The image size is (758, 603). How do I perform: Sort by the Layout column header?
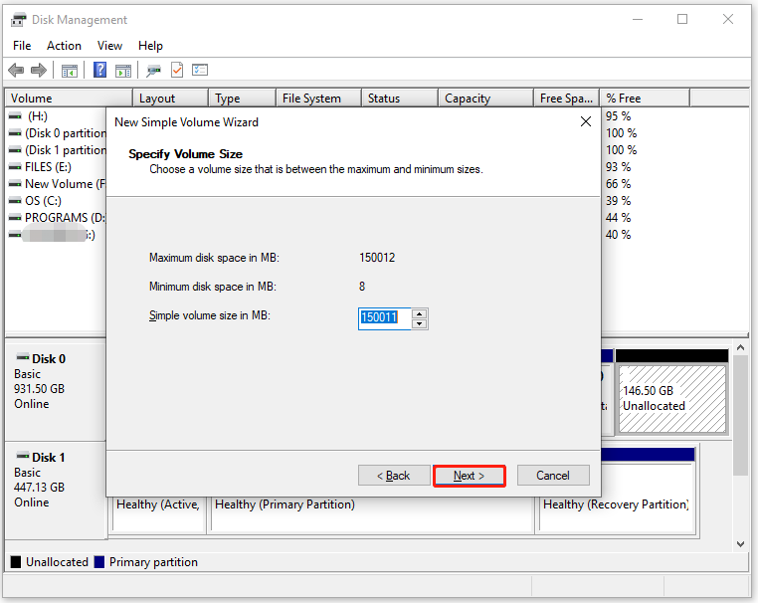171,99
